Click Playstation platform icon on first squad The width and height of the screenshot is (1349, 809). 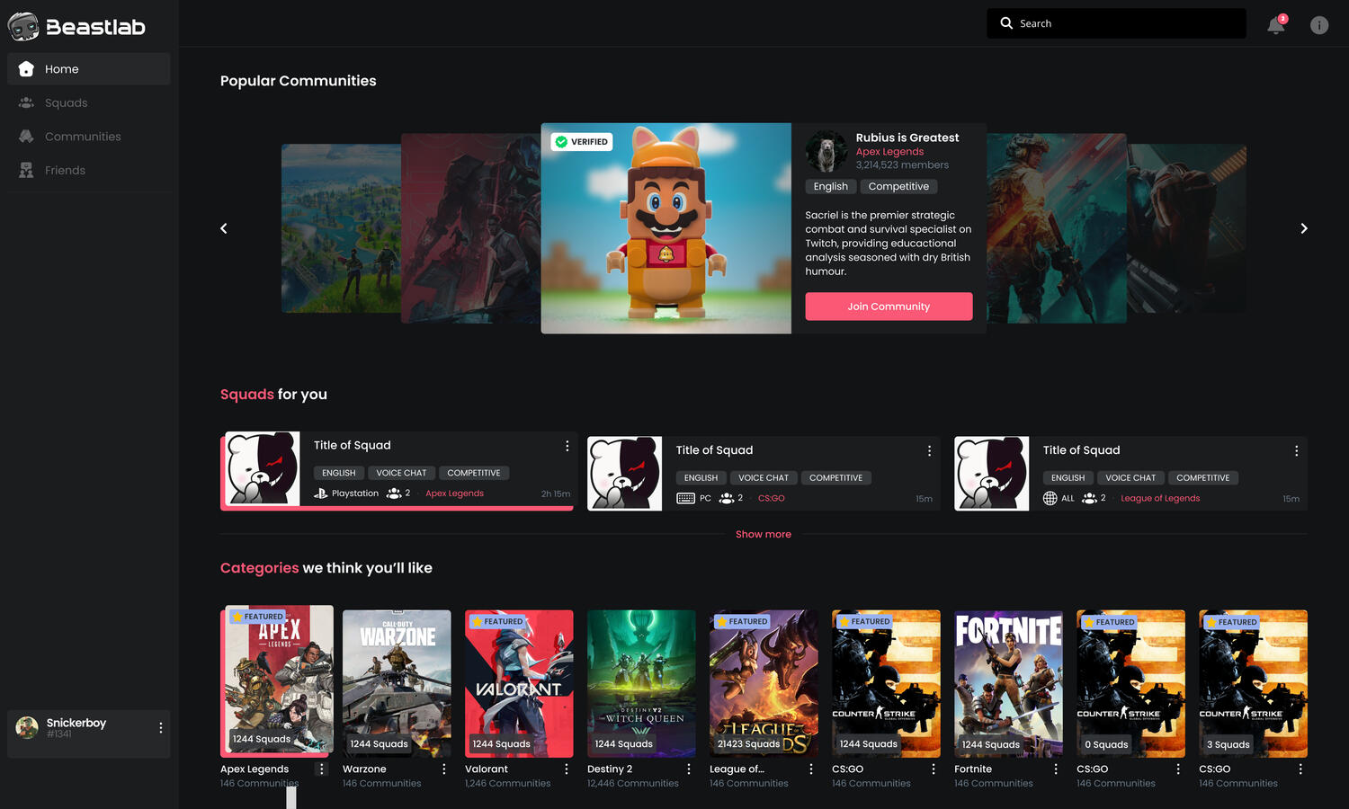(x=320, y=493)
